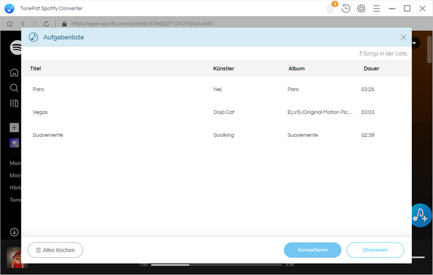Click the URL address field
433x275 pixels.
click(142, 23)
